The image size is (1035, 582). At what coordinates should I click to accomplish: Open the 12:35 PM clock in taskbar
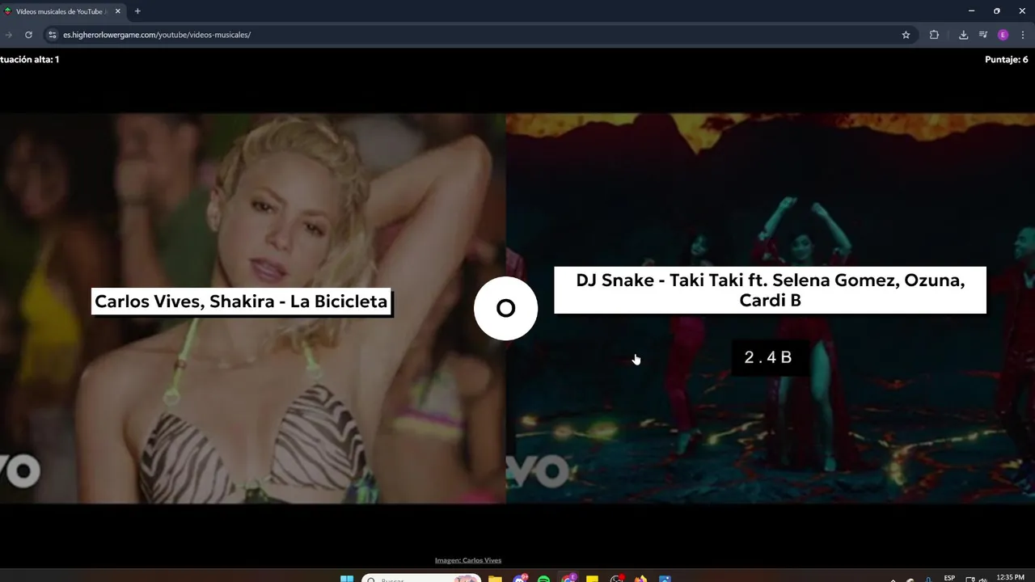pos(1011,578)
